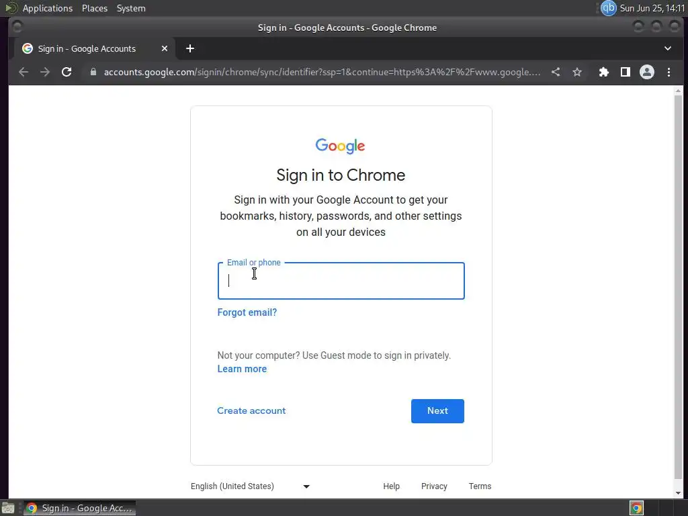
Task: Open the Help footer link
Action: tap(392, 486)
